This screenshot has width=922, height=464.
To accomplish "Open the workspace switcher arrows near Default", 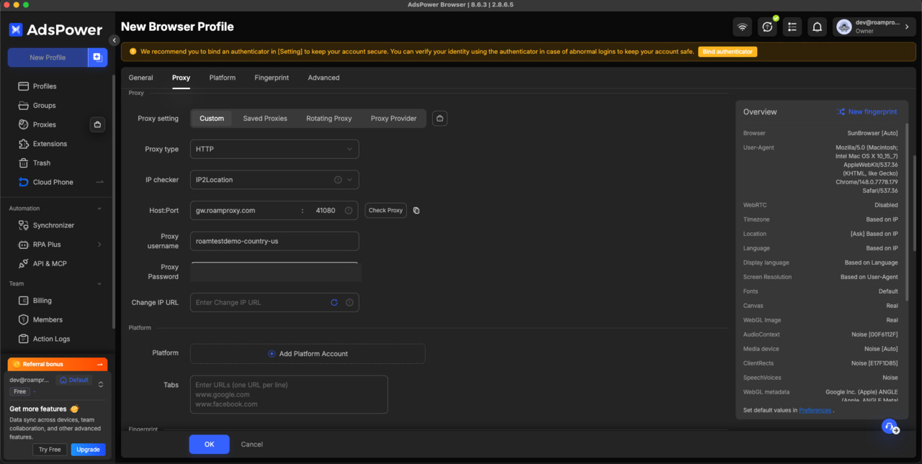I will pos(101,385).
